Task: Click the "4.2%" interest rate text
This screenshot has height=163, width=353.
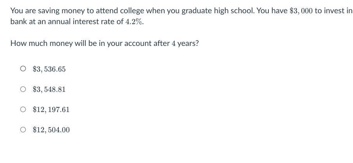Action: pyautogui.click(x=134, y=22)
